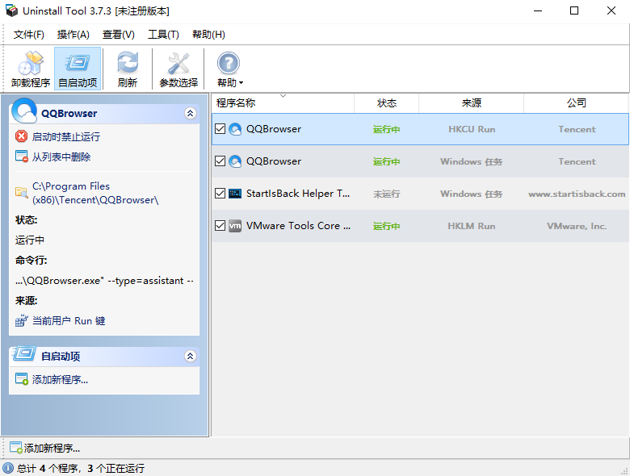630x476 pixels.
Task: Click the red 启动时禁止运行 disable icon
Action: (x=22, y=136)
